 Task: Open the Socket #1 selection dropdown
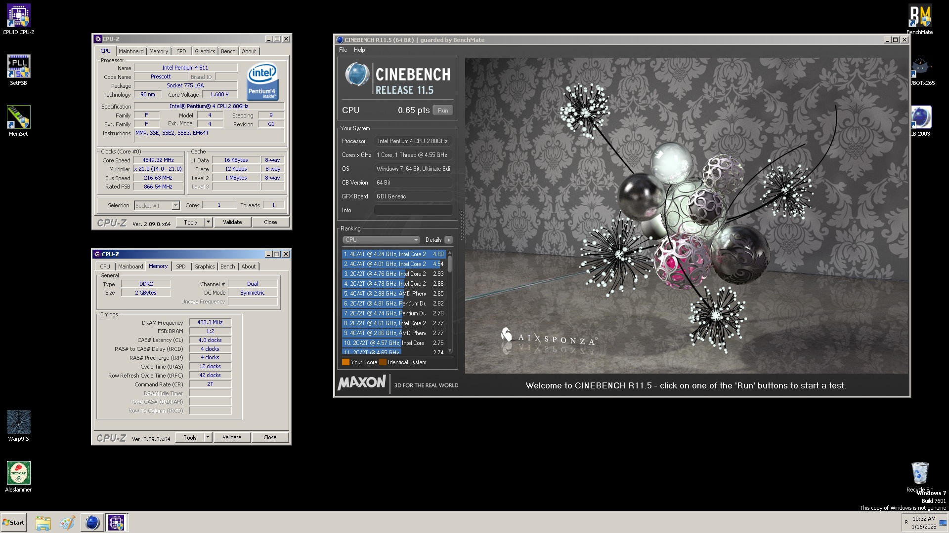click(157, 205)
